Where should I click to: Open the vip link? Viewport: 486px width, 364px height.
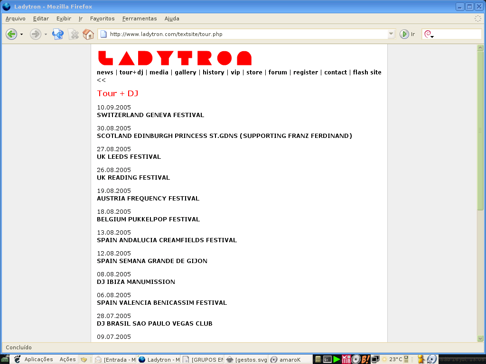[x=235, y=72]
